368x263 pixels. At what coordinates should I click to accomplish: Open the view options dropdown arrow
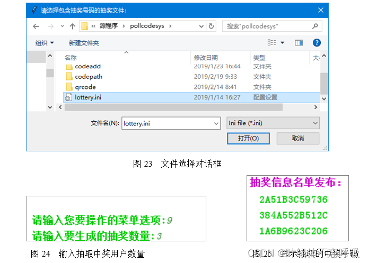coord(283,43)
